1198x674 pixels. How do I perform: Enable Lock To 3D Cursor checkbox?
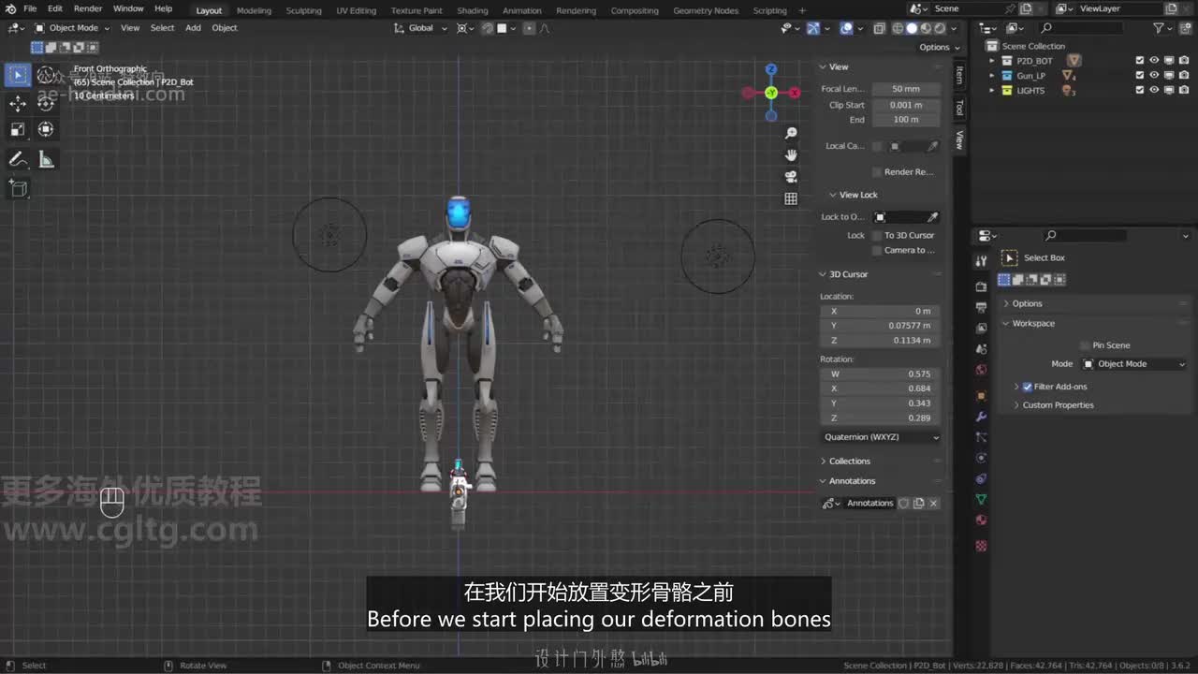(x=877, y=236)
